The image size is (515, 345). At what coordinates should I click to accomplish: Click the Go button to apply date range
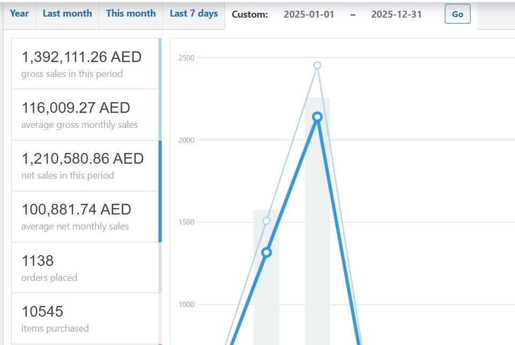click(457, 14)
